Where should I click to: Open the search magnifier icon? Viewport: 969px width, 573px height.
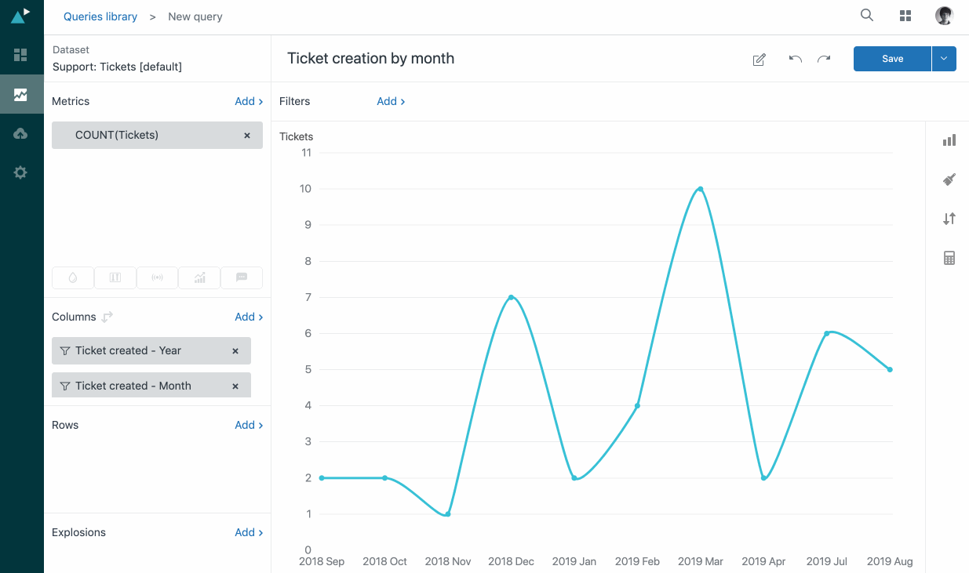[867, 16]
